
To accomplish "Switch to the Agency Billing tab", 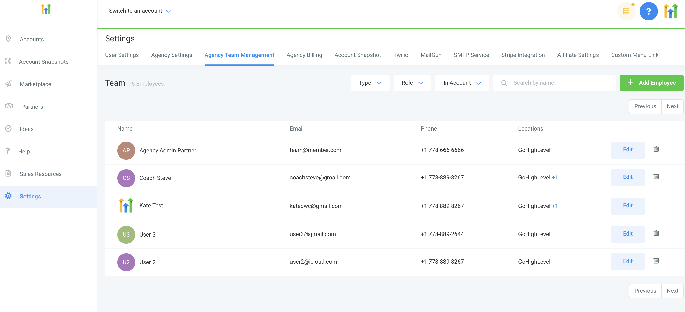I will tap(304, 55).
